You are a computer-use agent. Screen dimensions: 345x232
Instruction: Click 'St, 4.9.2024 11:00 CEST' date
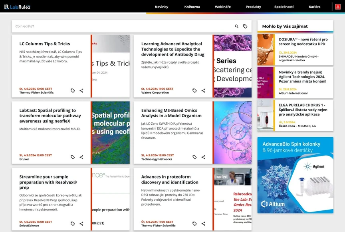tap(157, 89)
